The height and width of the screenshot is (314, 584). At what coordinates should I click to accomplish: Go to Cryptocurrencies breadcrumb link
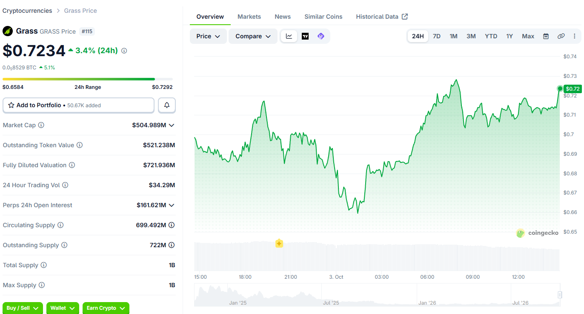point(27,11)
